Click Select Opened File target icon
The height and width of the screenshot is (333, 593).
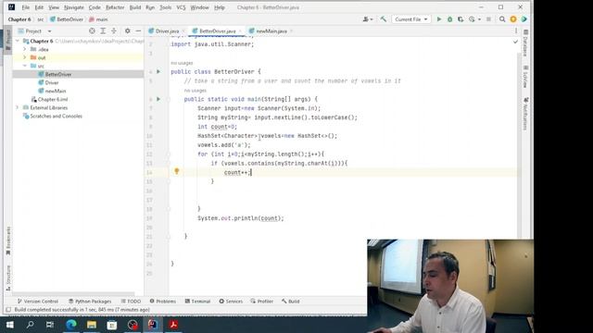pos(92,31)
